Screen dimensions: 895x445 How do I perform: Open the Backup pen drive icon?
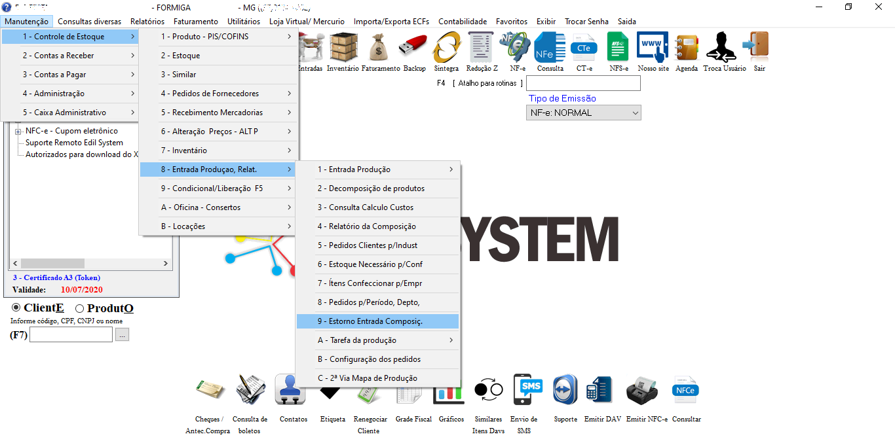pos(414,48)
